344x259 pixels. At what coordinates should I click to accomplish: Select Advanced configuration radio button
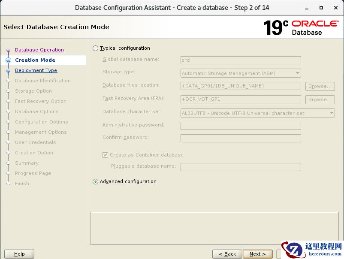[95, 181]
